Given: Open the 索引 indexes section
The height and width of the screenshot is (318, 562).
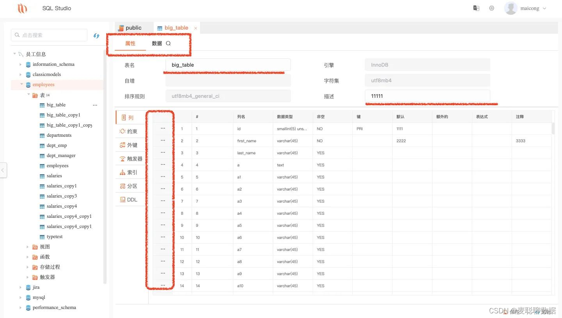Looking at the screenshot, I should (x=130, y=172).
